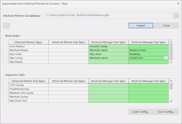The width and height of the screenshot is (182, 124).
Task: Click Manager Task Type cell for Manhole Survey
Action: coord(108,97)
